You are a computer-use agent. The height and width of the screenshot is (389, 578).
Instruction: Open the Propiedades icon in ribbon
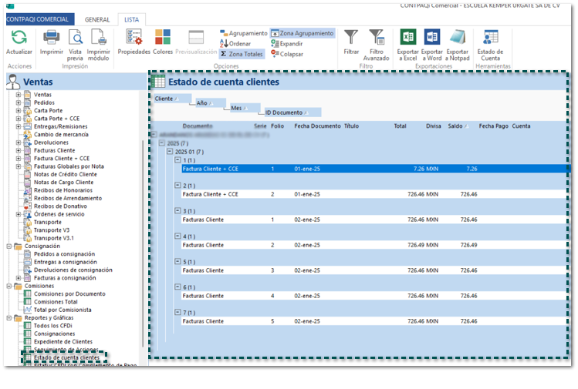pos(134,37)
